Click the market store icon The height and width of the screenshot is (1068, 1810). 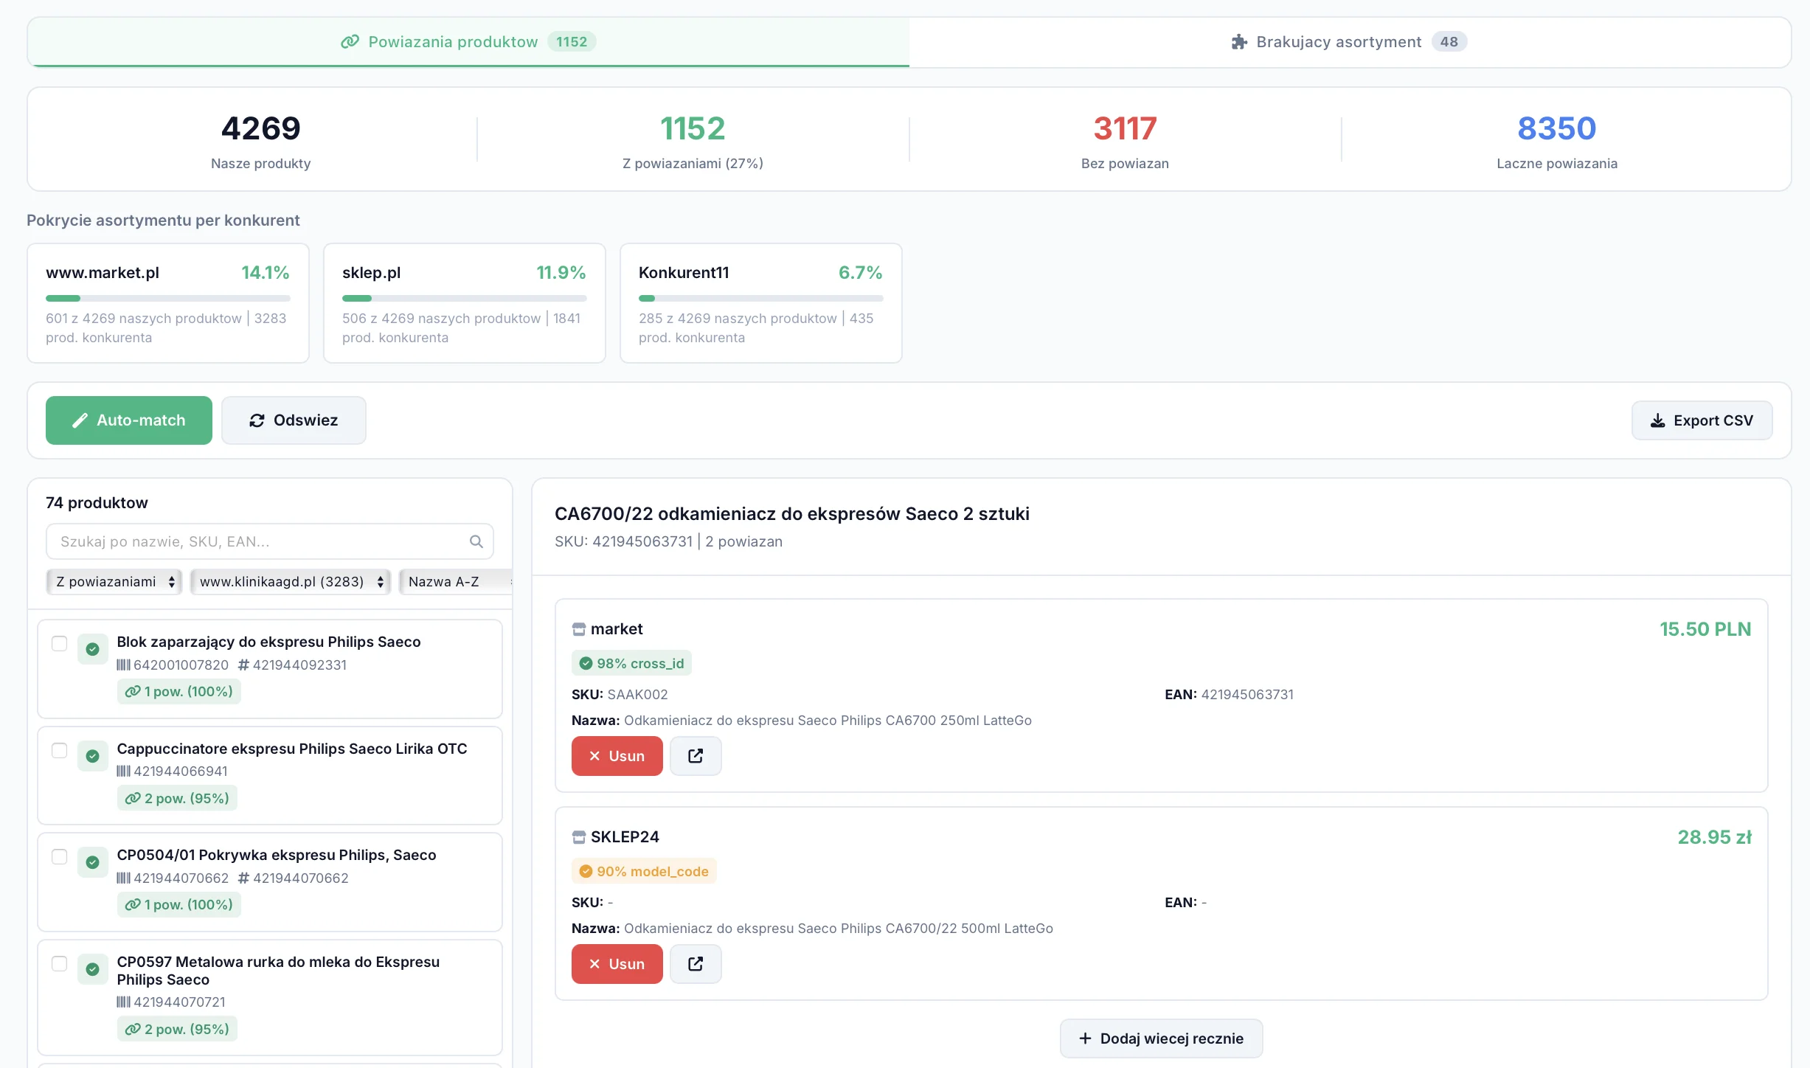pos(578,629)
